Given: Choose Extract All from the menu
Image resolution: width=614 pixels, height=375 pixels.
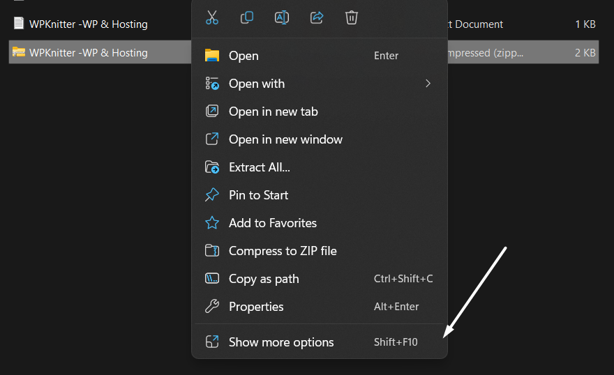Looking at the screenshot, I should (x=259, y=167).
